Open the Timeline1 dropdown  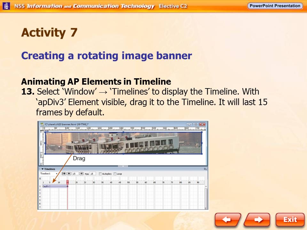pyautogui.click(x=49, y=173)
